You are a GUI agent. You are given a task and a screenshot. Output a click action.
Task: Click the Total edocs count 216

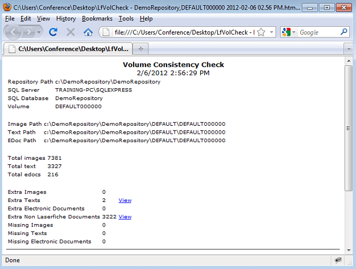(x=53, y=175)
